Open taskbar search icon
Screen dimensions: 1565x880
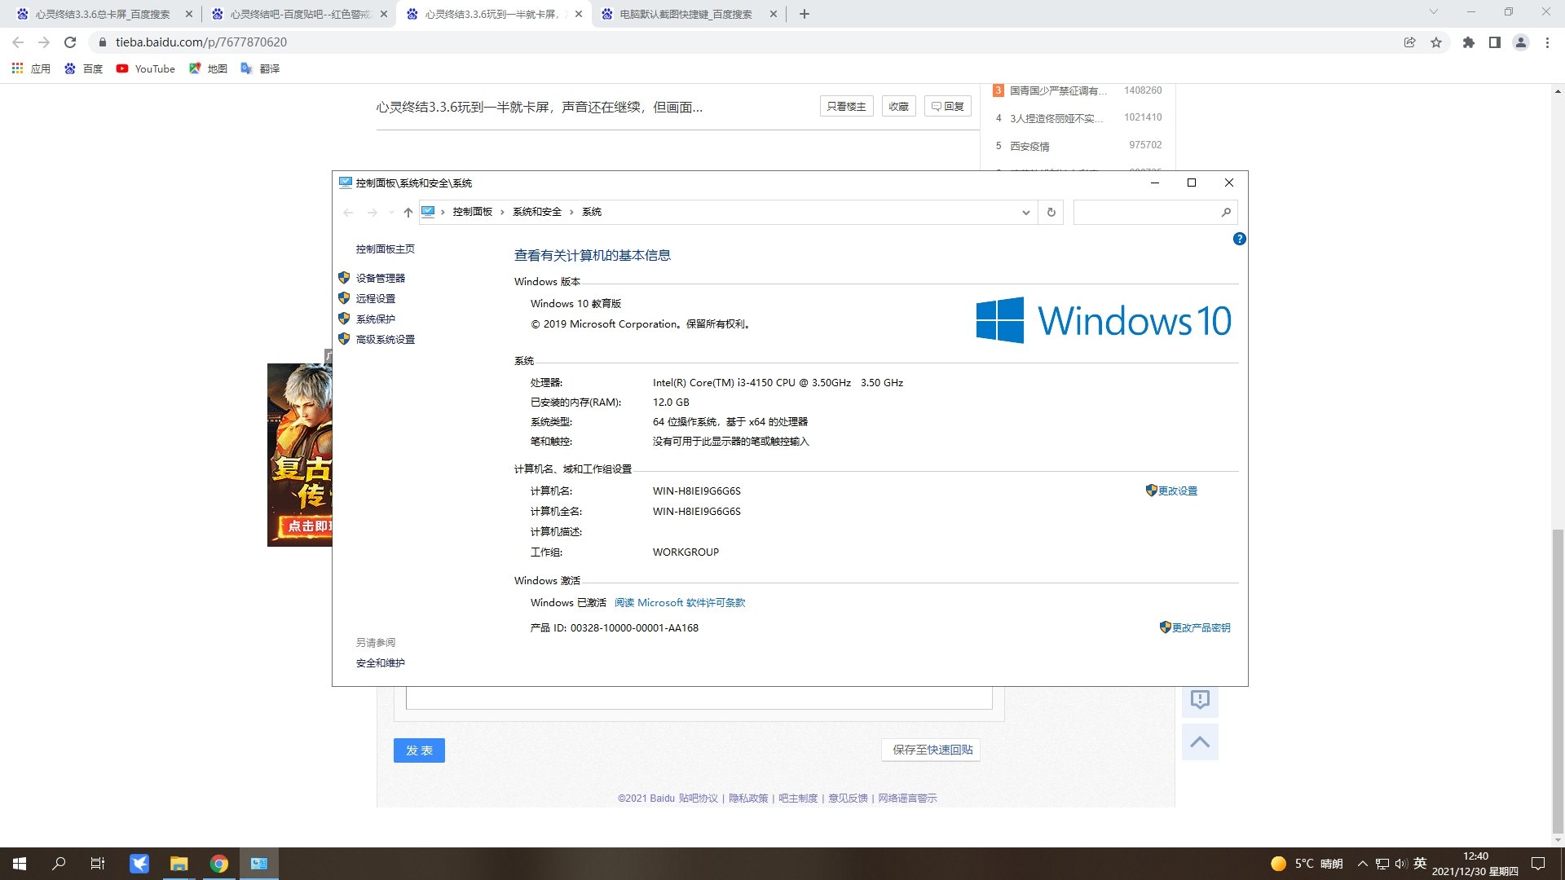(59, 864)
